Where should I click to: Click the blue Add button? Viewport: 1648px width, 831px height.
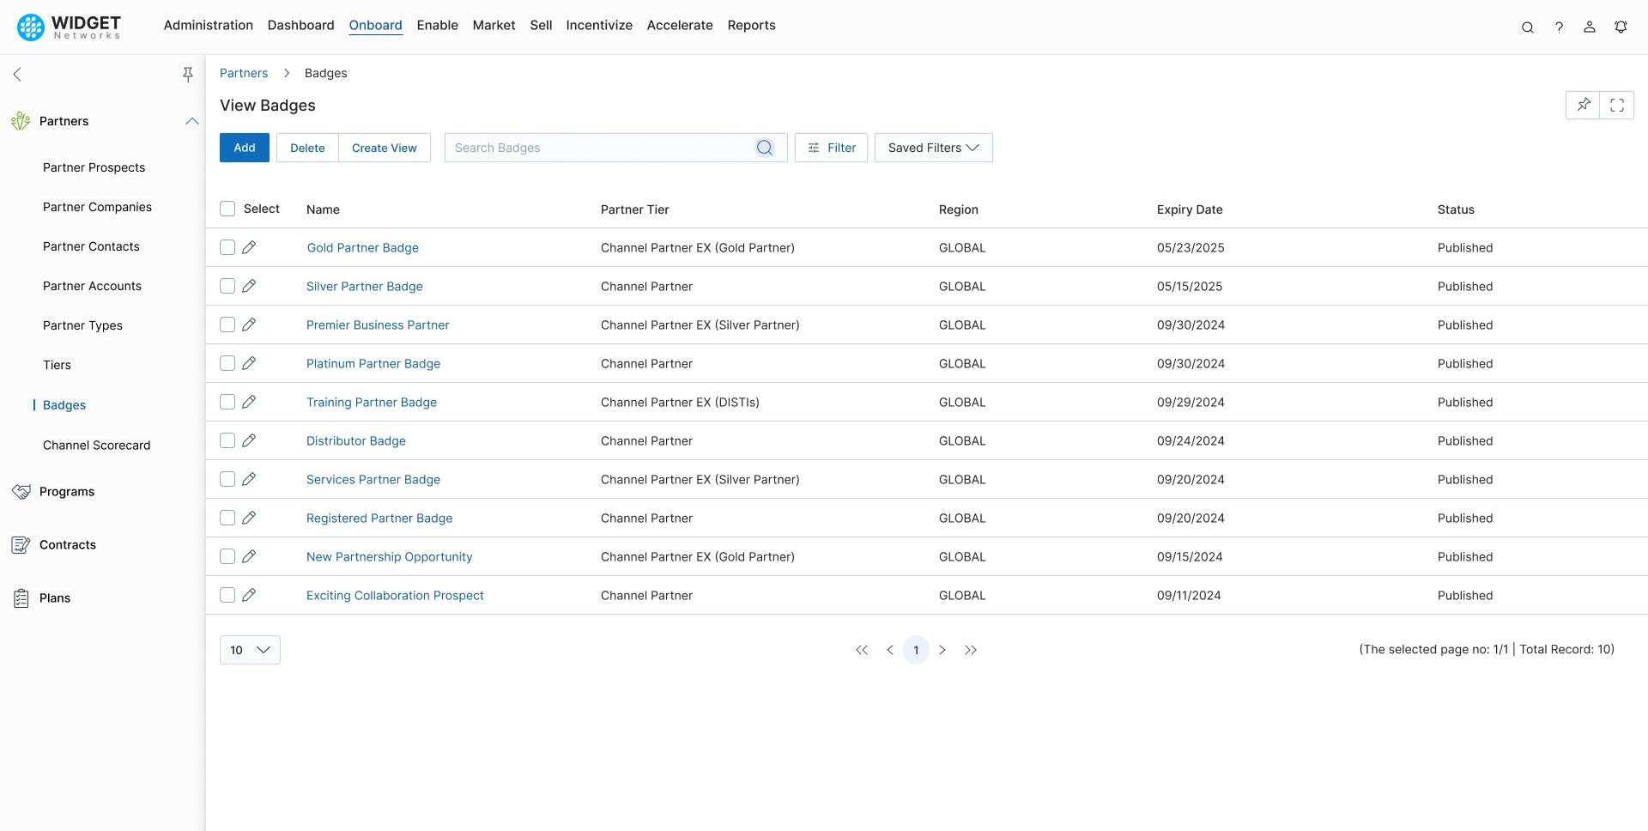coord(245,148)
